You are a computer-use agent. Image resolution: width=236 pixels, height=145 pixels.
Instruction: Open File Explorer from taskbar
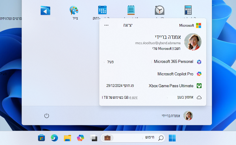(x=67, y=138)
